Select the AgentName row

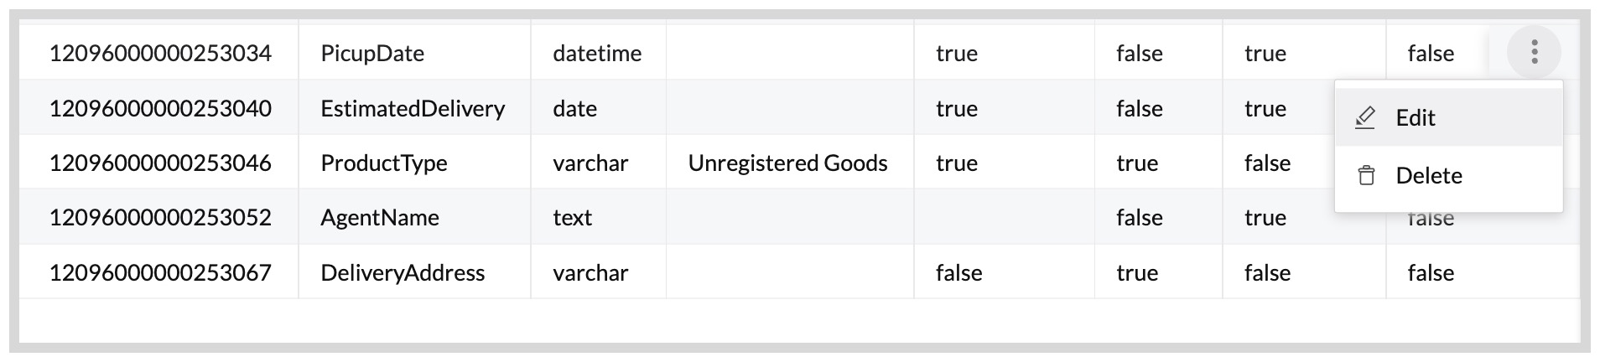(380, 217)
